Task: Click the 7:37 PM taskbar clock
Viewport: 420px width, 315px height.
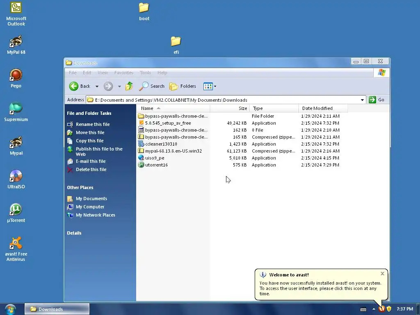Action: coord(405,309)
